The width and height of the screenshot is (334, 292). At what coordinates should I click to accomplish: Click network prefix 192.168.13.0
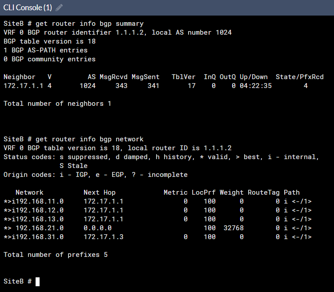point(40,219)
